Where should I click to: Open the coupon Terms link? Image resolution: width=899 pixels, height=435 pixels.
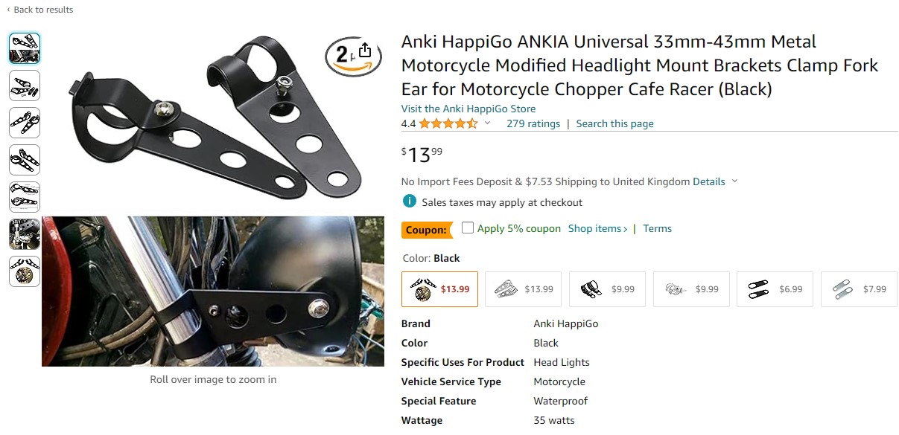click(x=658, y=228)
